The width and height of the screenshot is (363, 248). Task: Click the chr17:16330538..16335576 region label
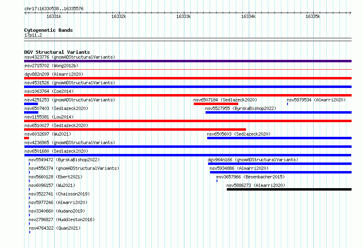point(54,9)
